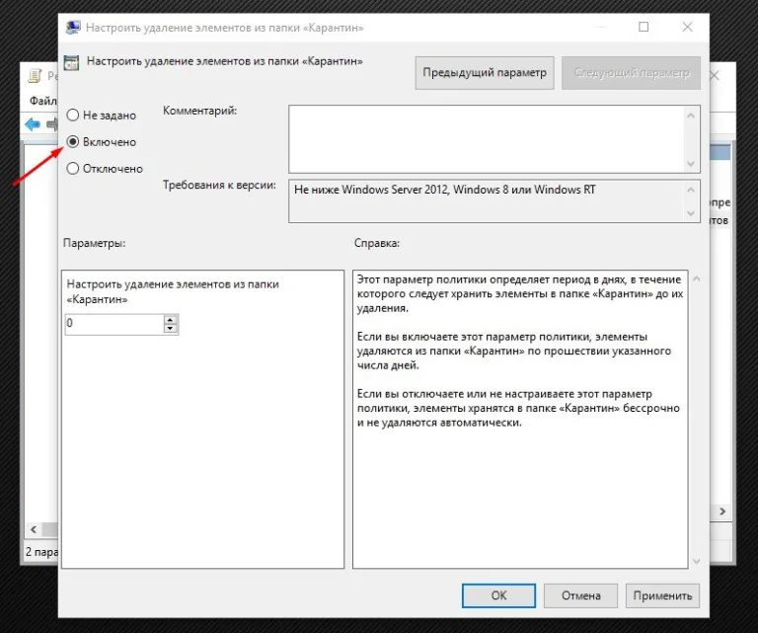Viewport: 758px width, 633px height.
Task: Click the 'Отмена' button
Action: tap(580, 595)
